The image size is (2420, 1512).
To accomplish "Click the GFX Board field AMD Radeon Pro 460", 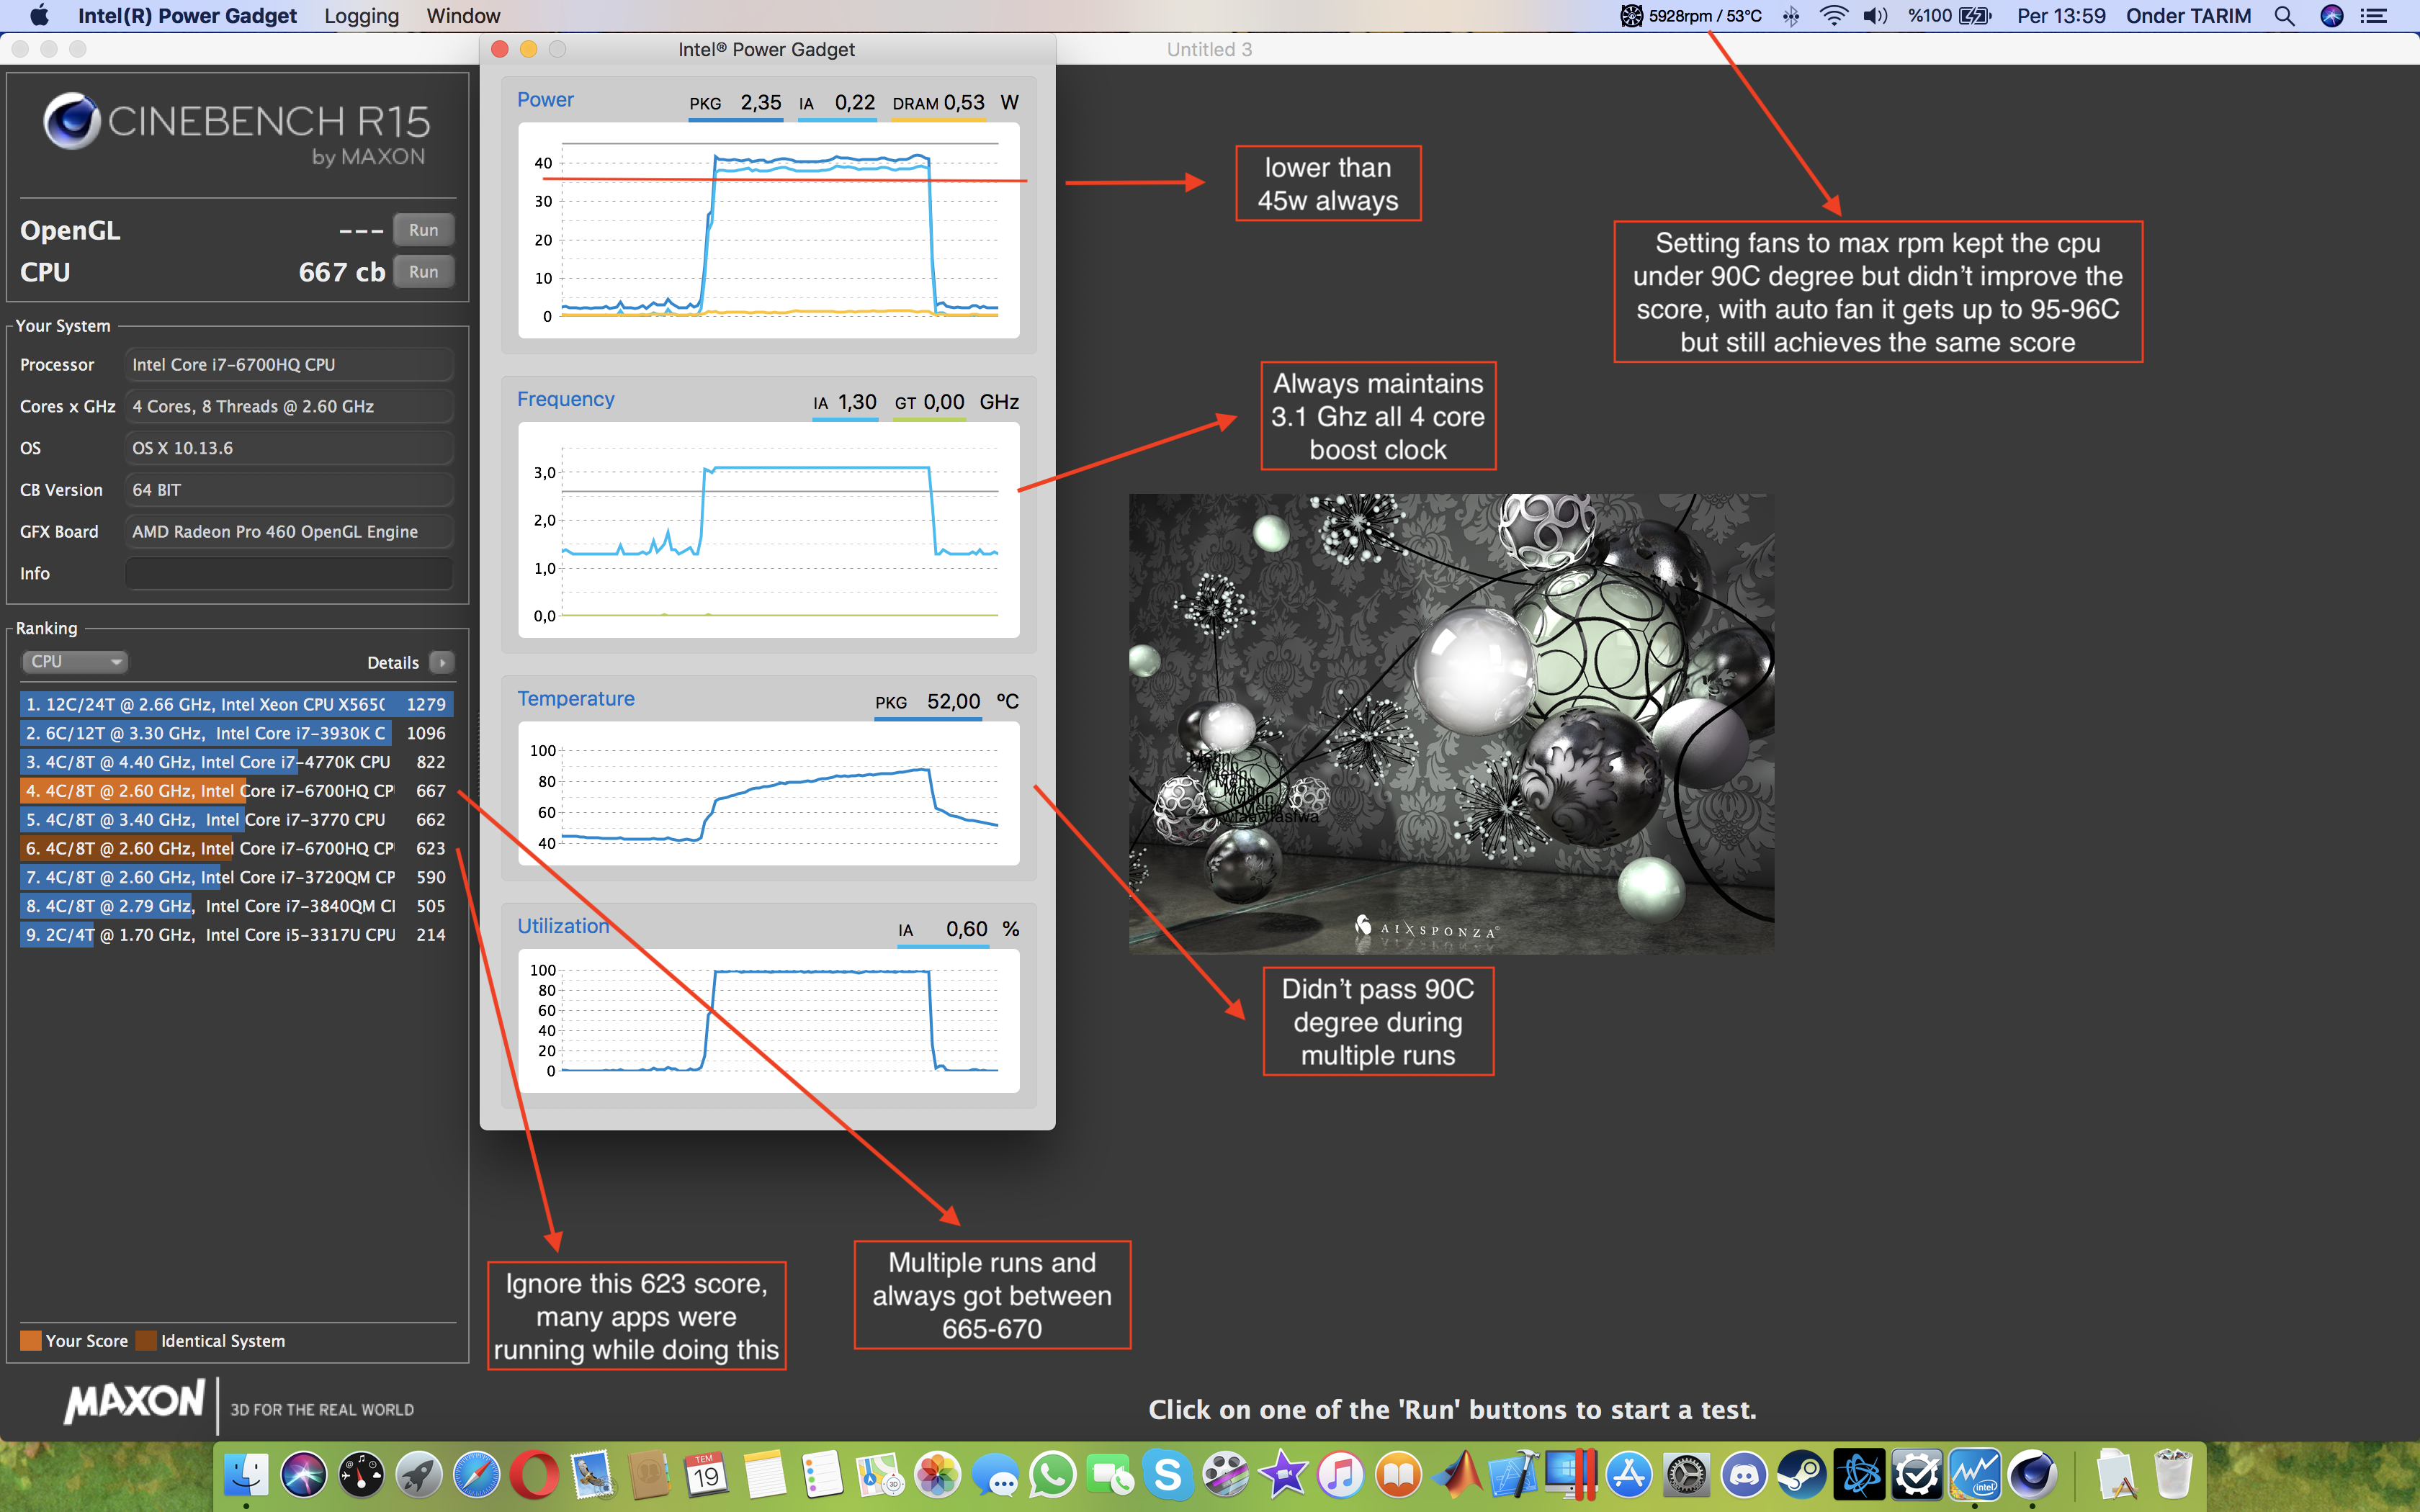I will (289, 532).
